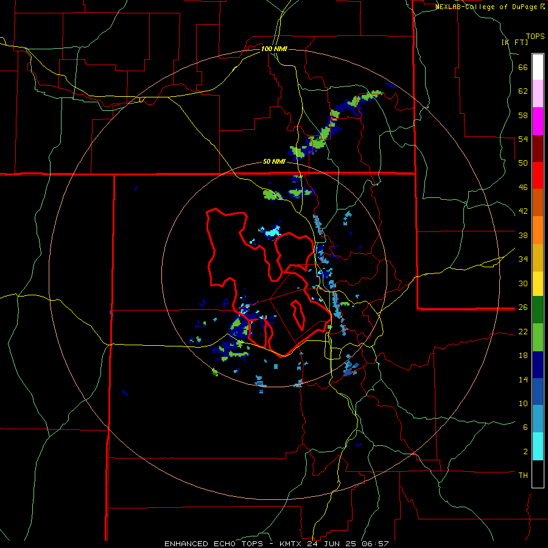Click the white 66 kft color swatch
Image resolution: width=548 pixels, height=548 pixels.
tap(538, 67)
